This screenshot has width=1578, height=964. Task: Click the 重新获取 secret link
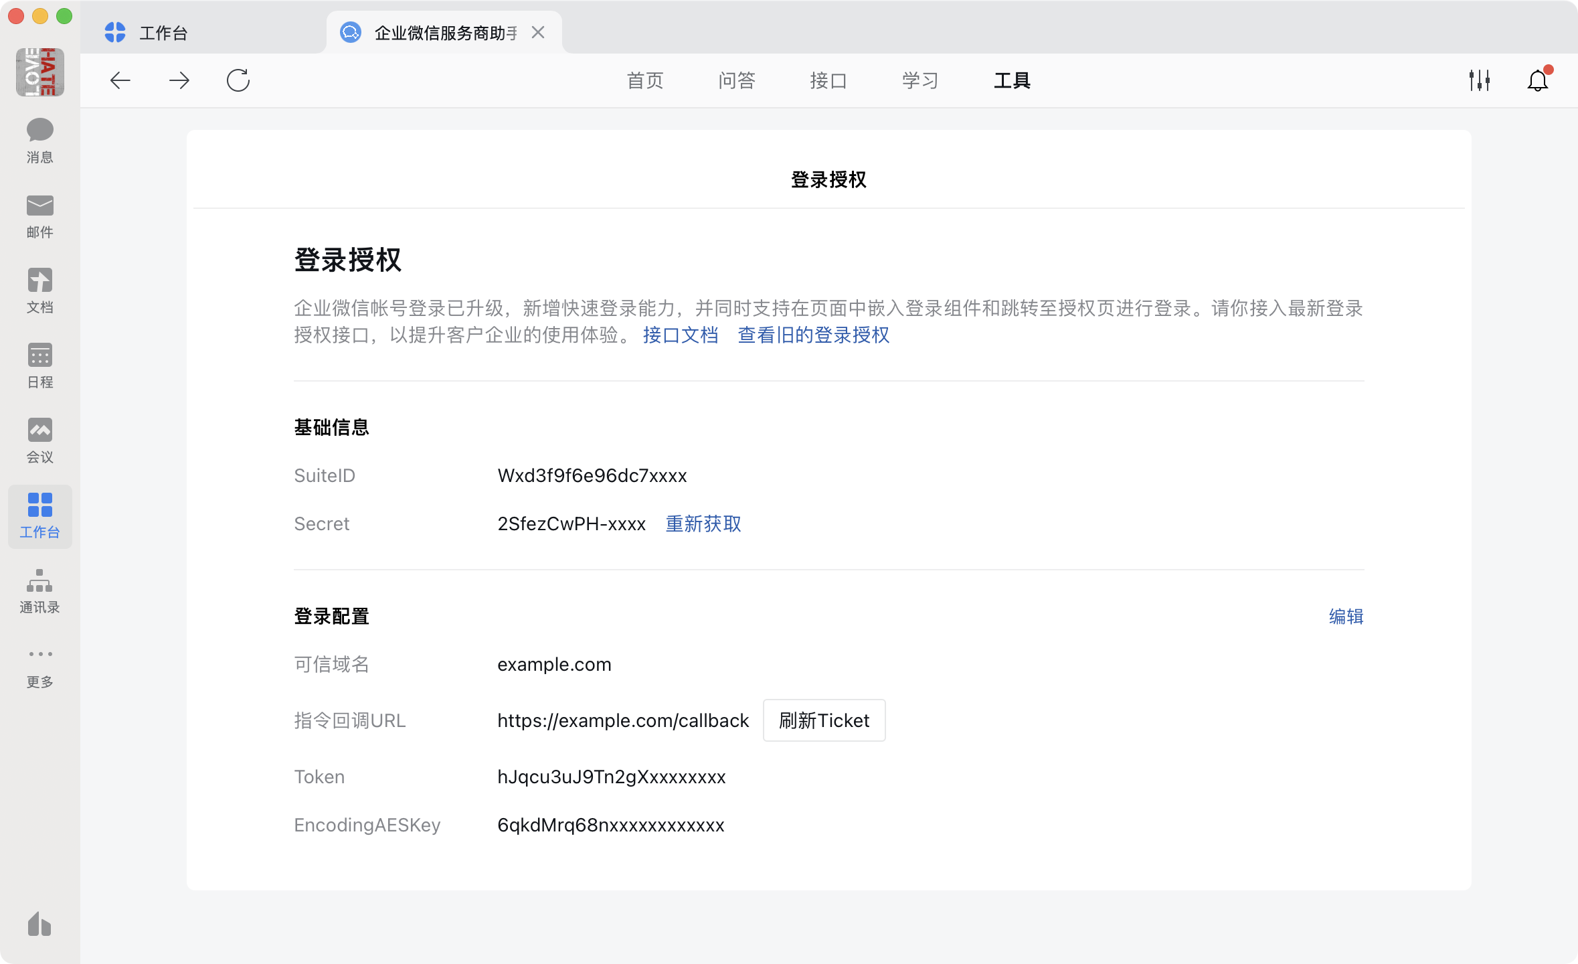[x=703, y=524]
